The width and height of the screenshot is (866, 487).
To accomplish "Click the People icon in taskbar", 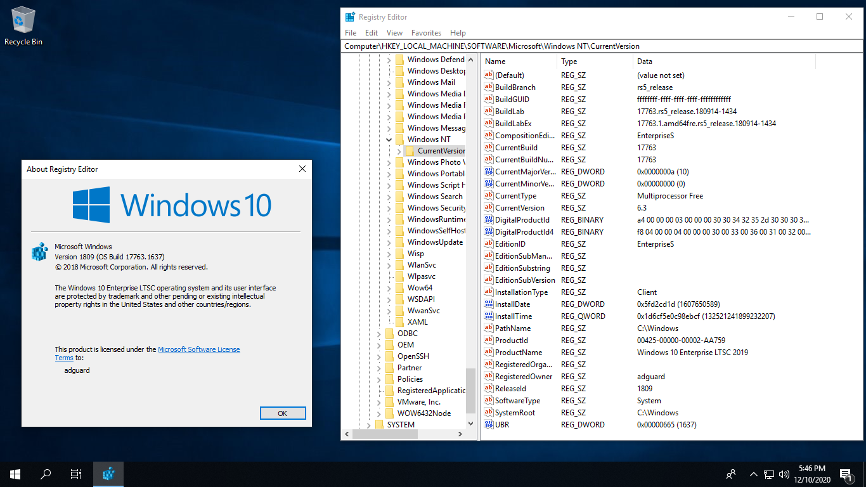I will 731,474.
